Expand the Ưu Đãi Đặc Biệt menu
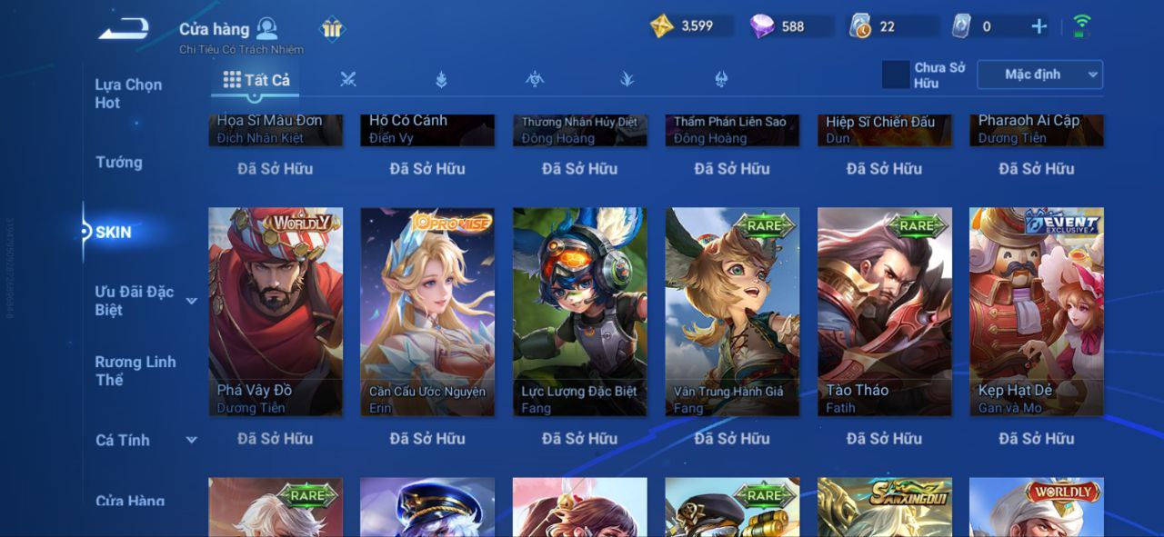The width and height of the screenshot is (1164, 537). (191, 301)
